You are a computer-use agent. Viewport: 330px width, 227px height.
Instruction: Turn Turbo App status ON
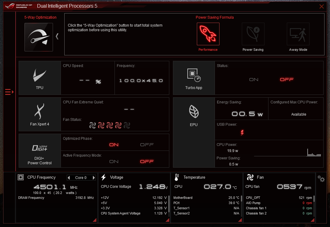(253, 80)
